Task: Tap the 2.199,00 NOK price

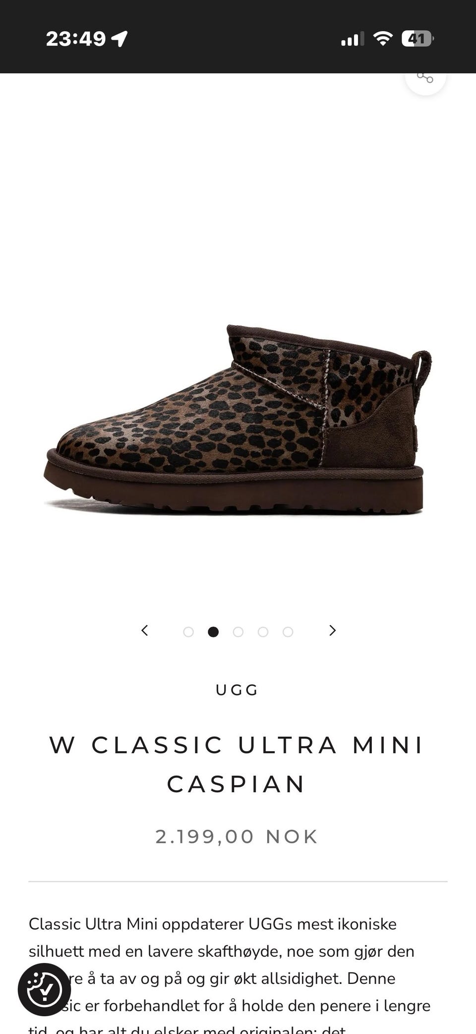Action: [x=237, y=837]
